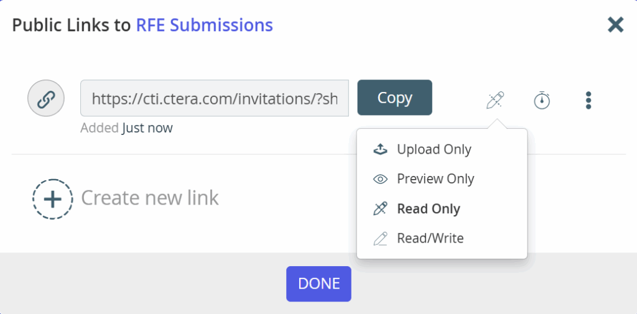
Task: Click the public link URL field
Action: 215,98
